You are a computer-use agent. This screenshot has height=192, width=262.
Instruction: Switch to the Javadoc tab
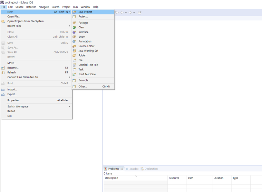click(132, 169)
